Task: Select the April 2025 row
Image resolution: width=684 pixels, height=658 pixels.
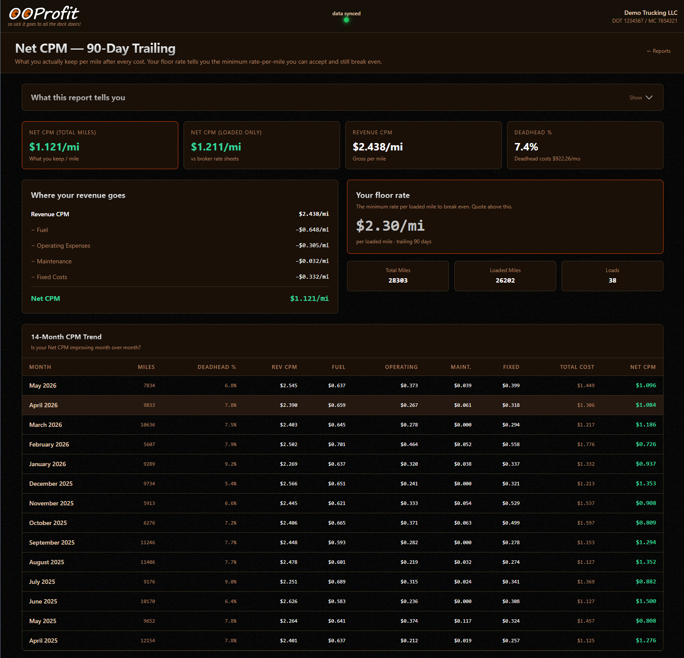Action: [343, 641]
